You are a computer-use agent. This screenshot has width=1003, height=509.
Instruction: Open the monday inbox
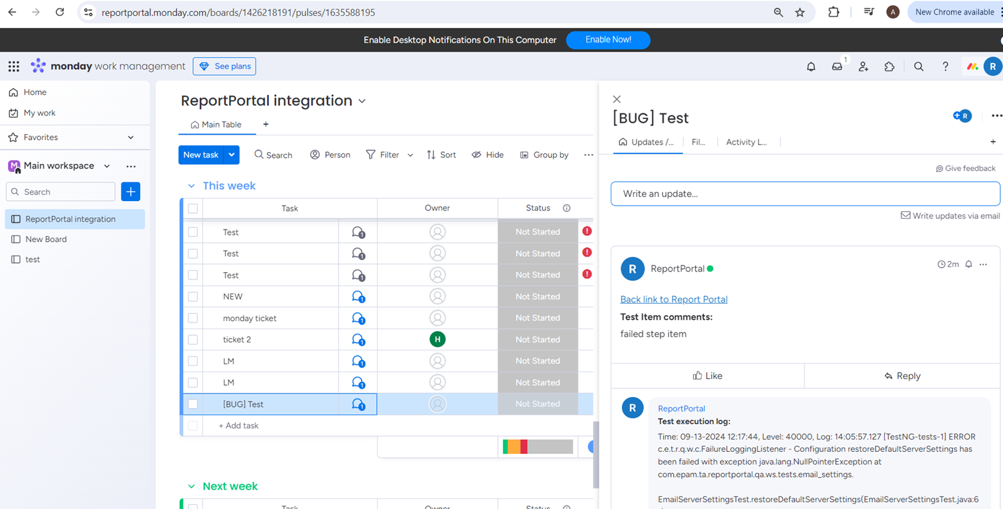tap(837, 66)
